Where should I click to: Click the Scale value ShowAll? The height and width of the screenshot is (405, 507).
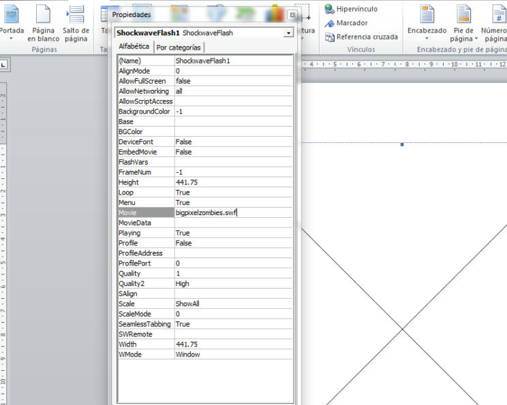point(233,304)
